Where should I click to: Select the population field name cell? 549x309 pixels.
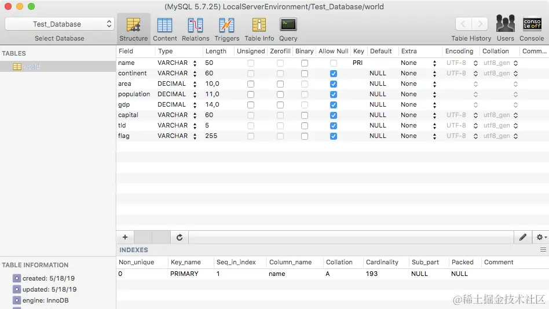[x=134, y=94]
